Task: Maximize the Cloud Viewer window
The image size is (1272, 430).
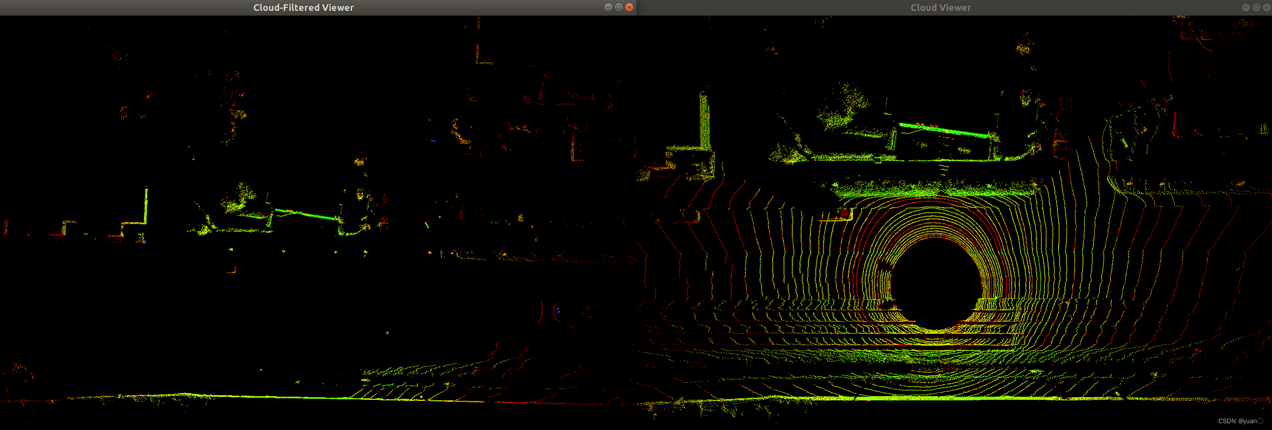Action: 1256,7
